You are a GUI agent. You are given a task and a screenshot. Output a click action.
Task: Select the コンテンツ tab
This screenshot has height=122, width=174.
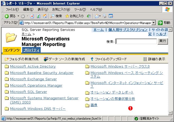tap(12, 50)
